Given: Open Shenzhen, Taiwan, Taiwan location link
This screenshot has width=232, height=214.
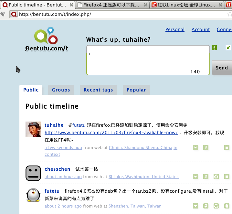Looking at the screenshot, I should 135,206.
